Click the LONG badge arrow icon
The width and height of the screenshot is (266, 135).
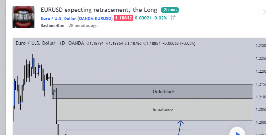(164, 10)
